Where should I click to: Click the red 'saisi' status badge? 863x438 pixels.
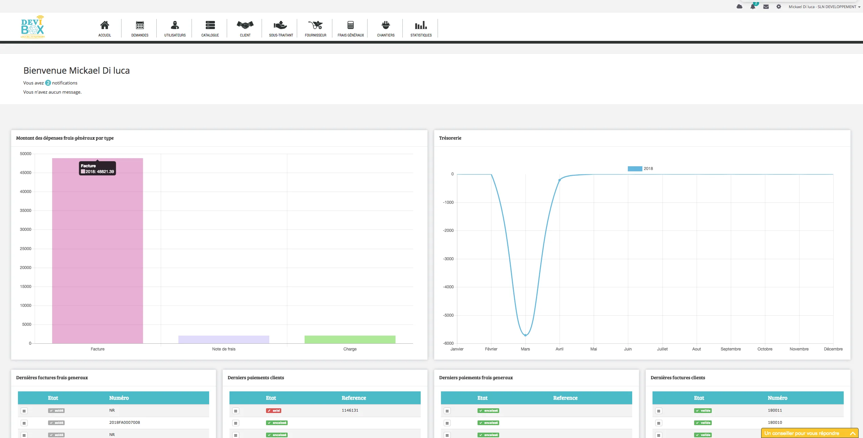(273, 411)
